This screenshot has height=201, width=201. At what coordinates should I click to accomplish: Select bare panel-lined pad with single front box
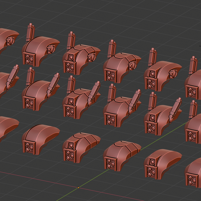tap(122, 156)
